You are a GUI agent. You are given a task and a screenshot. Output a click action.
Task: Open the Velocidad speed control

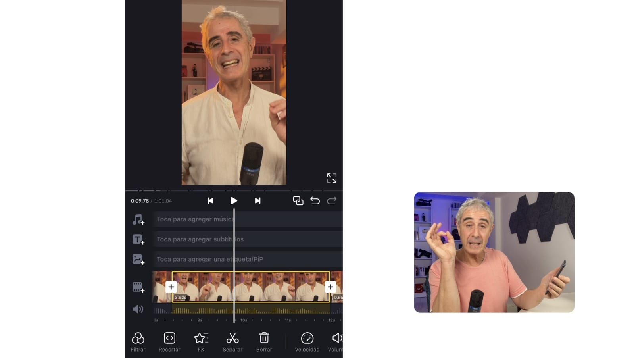[307, 342]
